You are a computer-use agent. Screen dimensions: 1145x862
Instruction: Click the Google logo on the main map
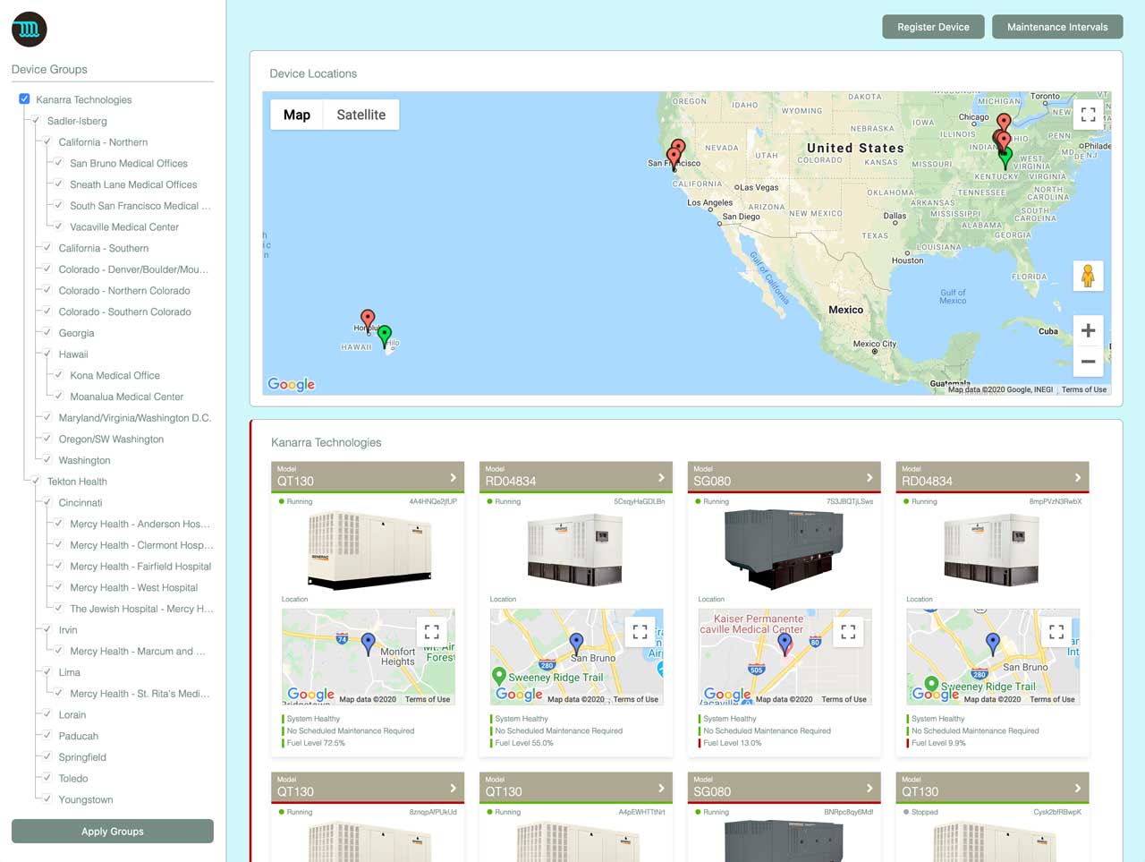tap(292, 384)
